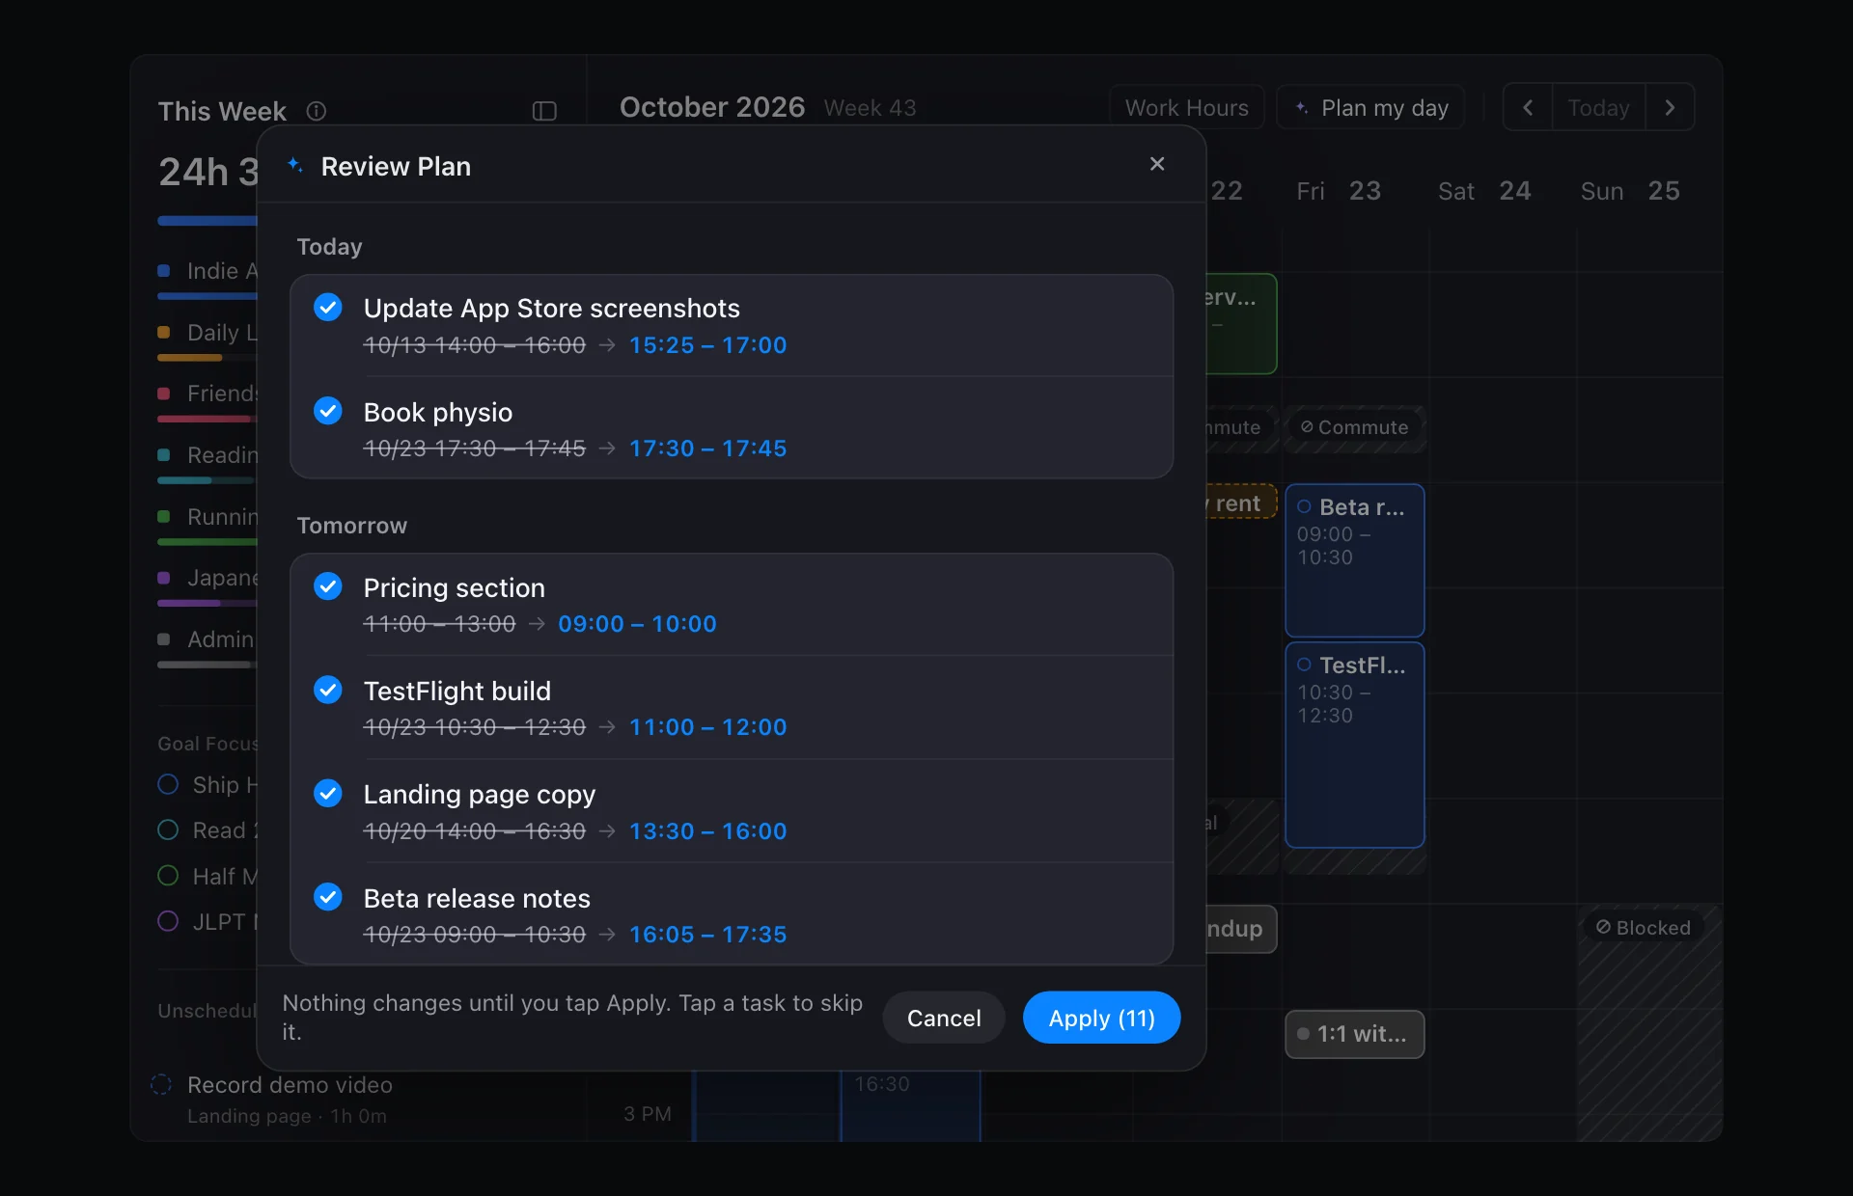Click circle on Beta r... calendar event
The height and width of the screenshot is (1196, 1853).
(1304, 506)
